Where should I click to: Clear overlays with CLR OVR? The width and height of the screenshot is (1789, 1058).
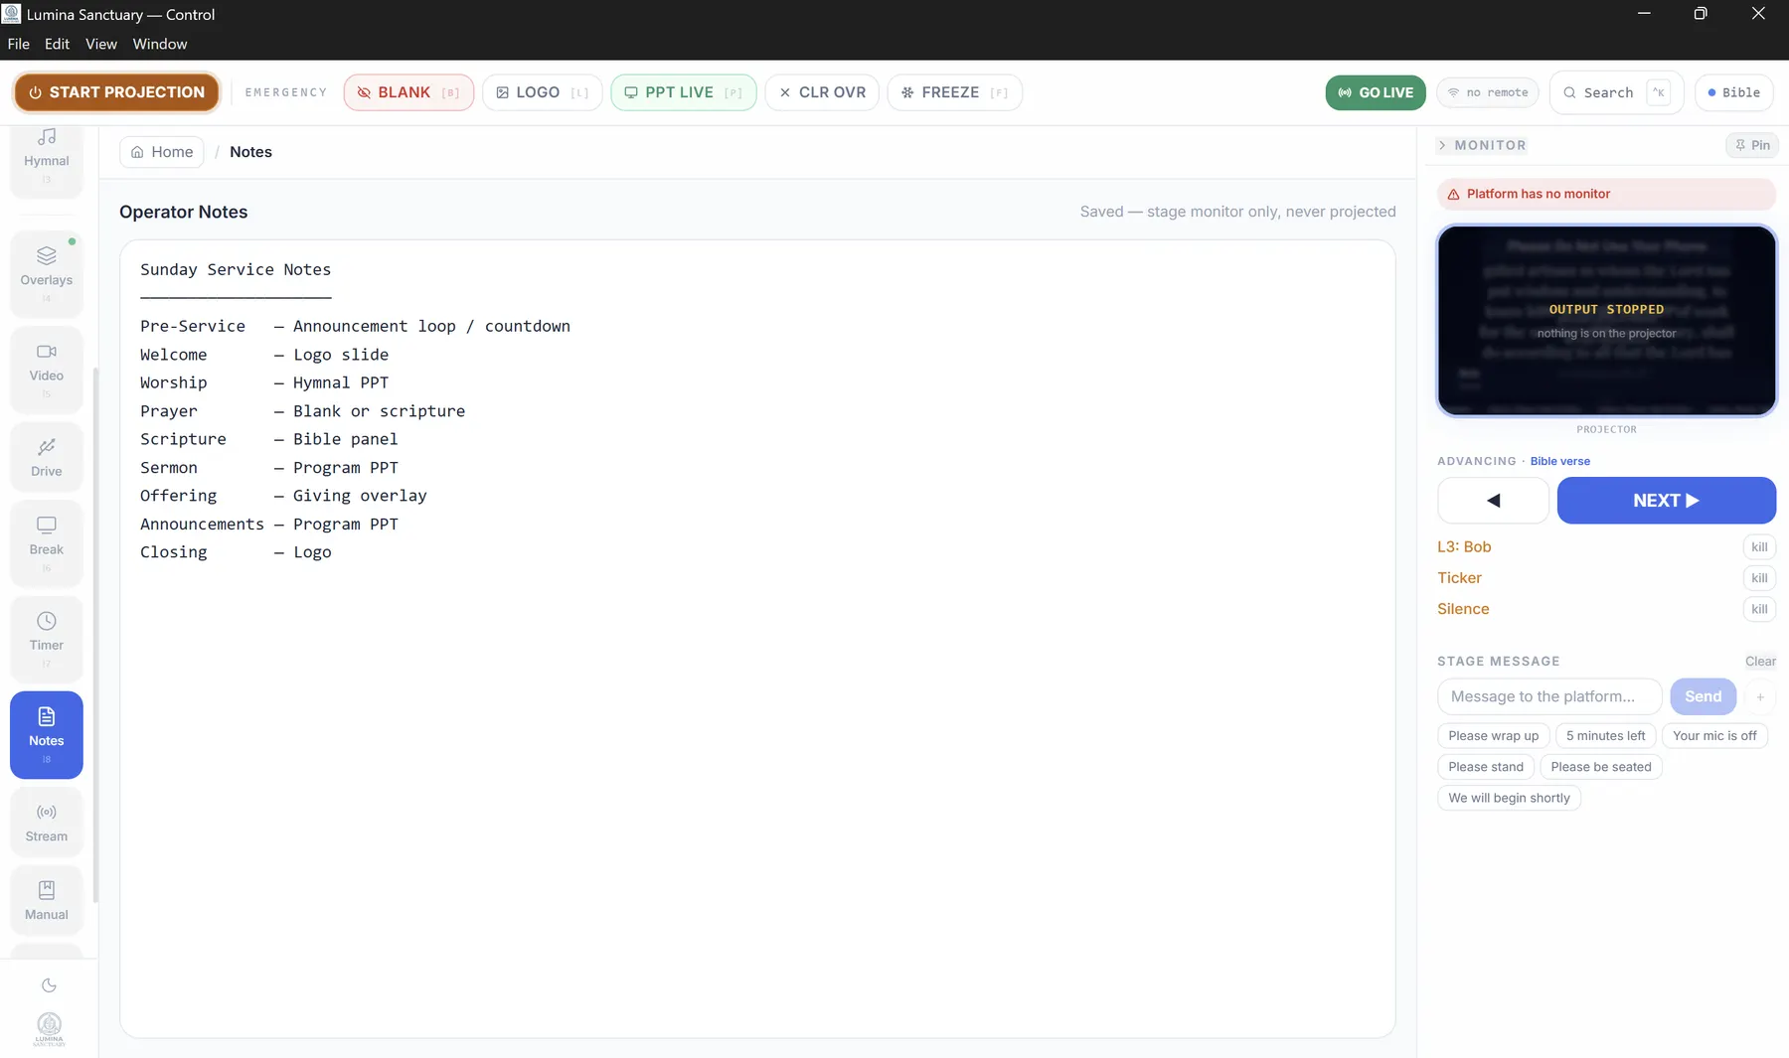pyautogui.click(x=822, y=92)
